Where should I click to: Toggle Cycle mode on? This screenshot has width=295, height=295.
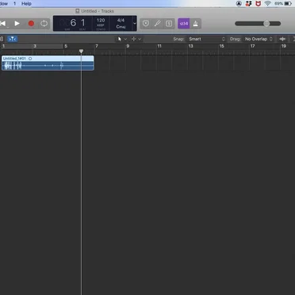44,24
